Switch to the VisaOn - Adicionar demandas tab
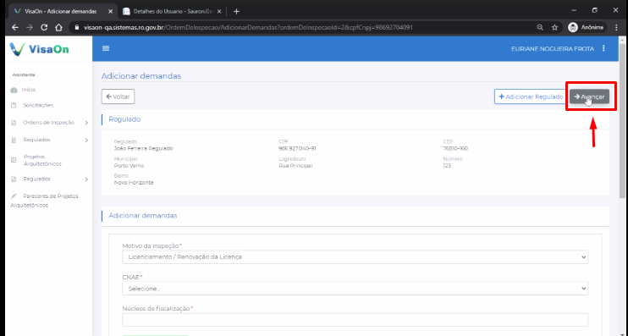The width and height of the screenshot is (628, 336). [x=61, y=11]
